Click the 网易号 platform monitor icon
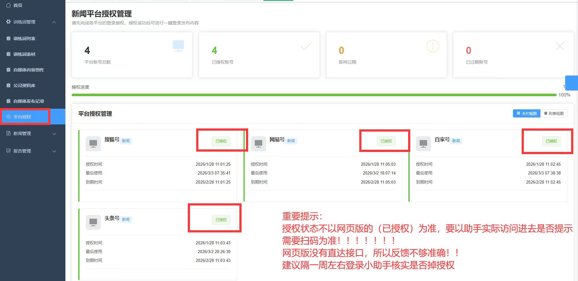The width and height of the screenshot is (578, 281). click(x=258, y=144)
